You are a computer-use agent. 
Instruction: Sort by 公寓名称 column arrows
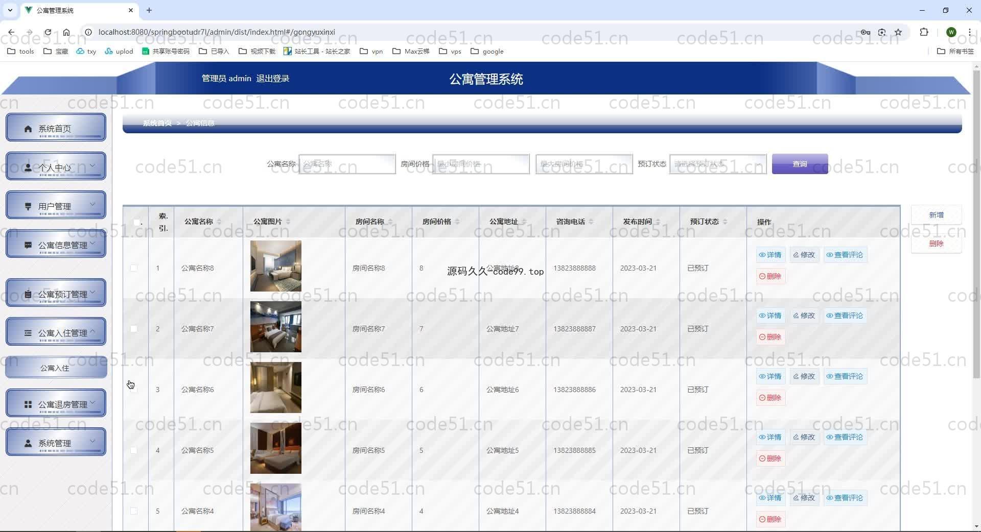(219, 222)
